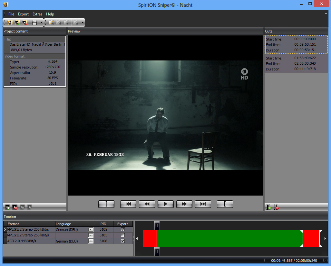Click the set cut-out ']' button
331x266 pixels.
[x=106, y=204]
